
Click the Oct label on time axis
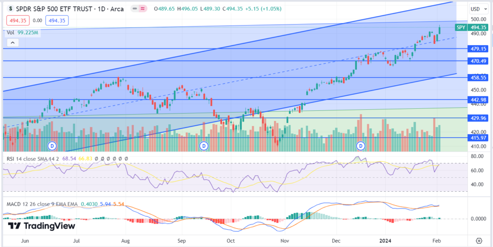231,241
